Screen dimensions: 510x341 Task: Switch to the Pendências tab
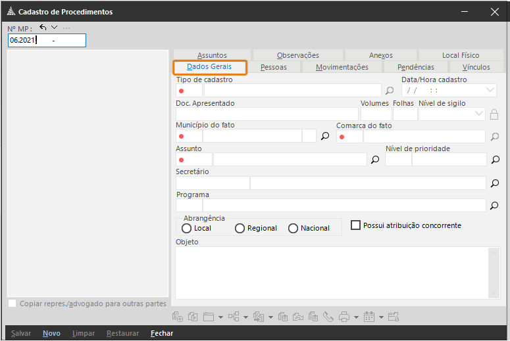pos(416,67)
